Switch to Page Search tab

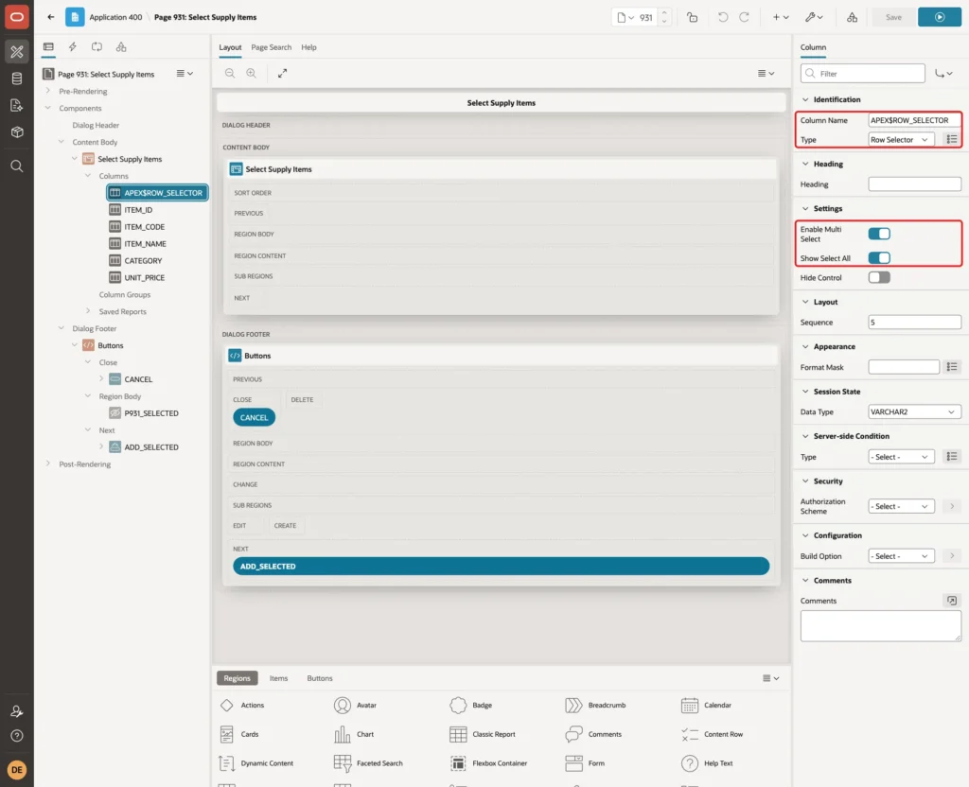[271, 47]
